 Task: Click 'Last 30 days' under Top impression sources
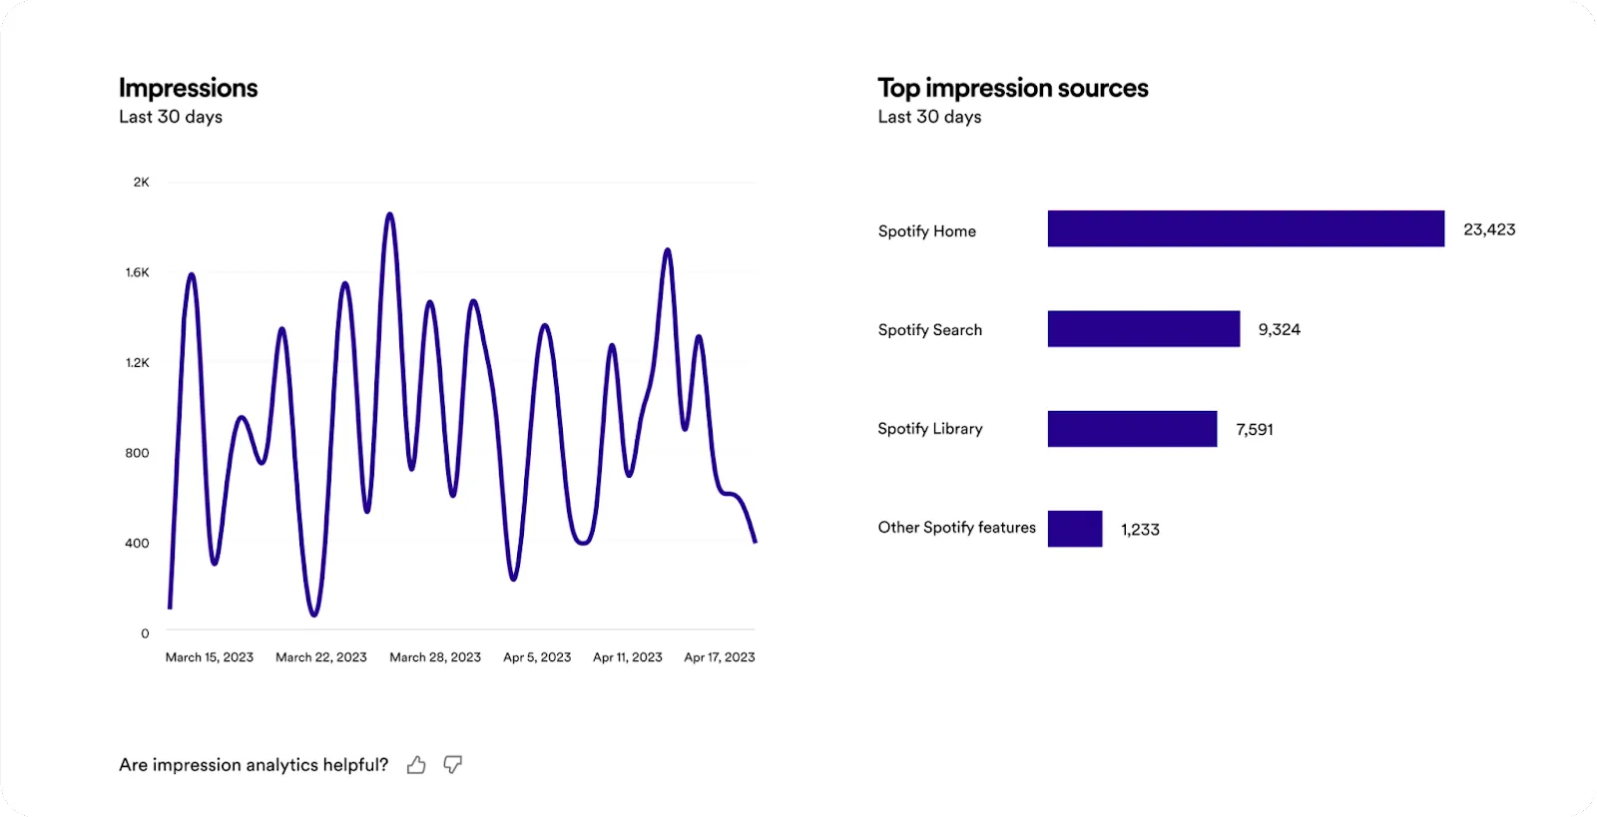click(930, 117)
